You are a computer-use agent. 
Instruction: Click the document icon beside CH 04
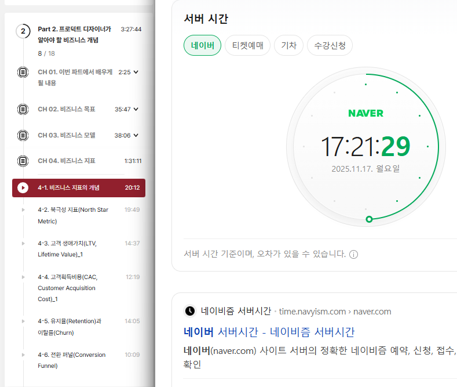[x=23, y=161]
